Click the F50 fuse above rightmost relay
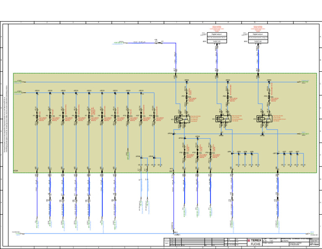Viewport: 322px width, 249px height. click(269, 97)
